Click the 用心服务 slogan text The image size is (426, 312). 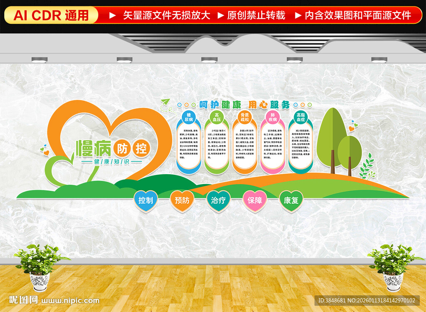coord(269,105)
